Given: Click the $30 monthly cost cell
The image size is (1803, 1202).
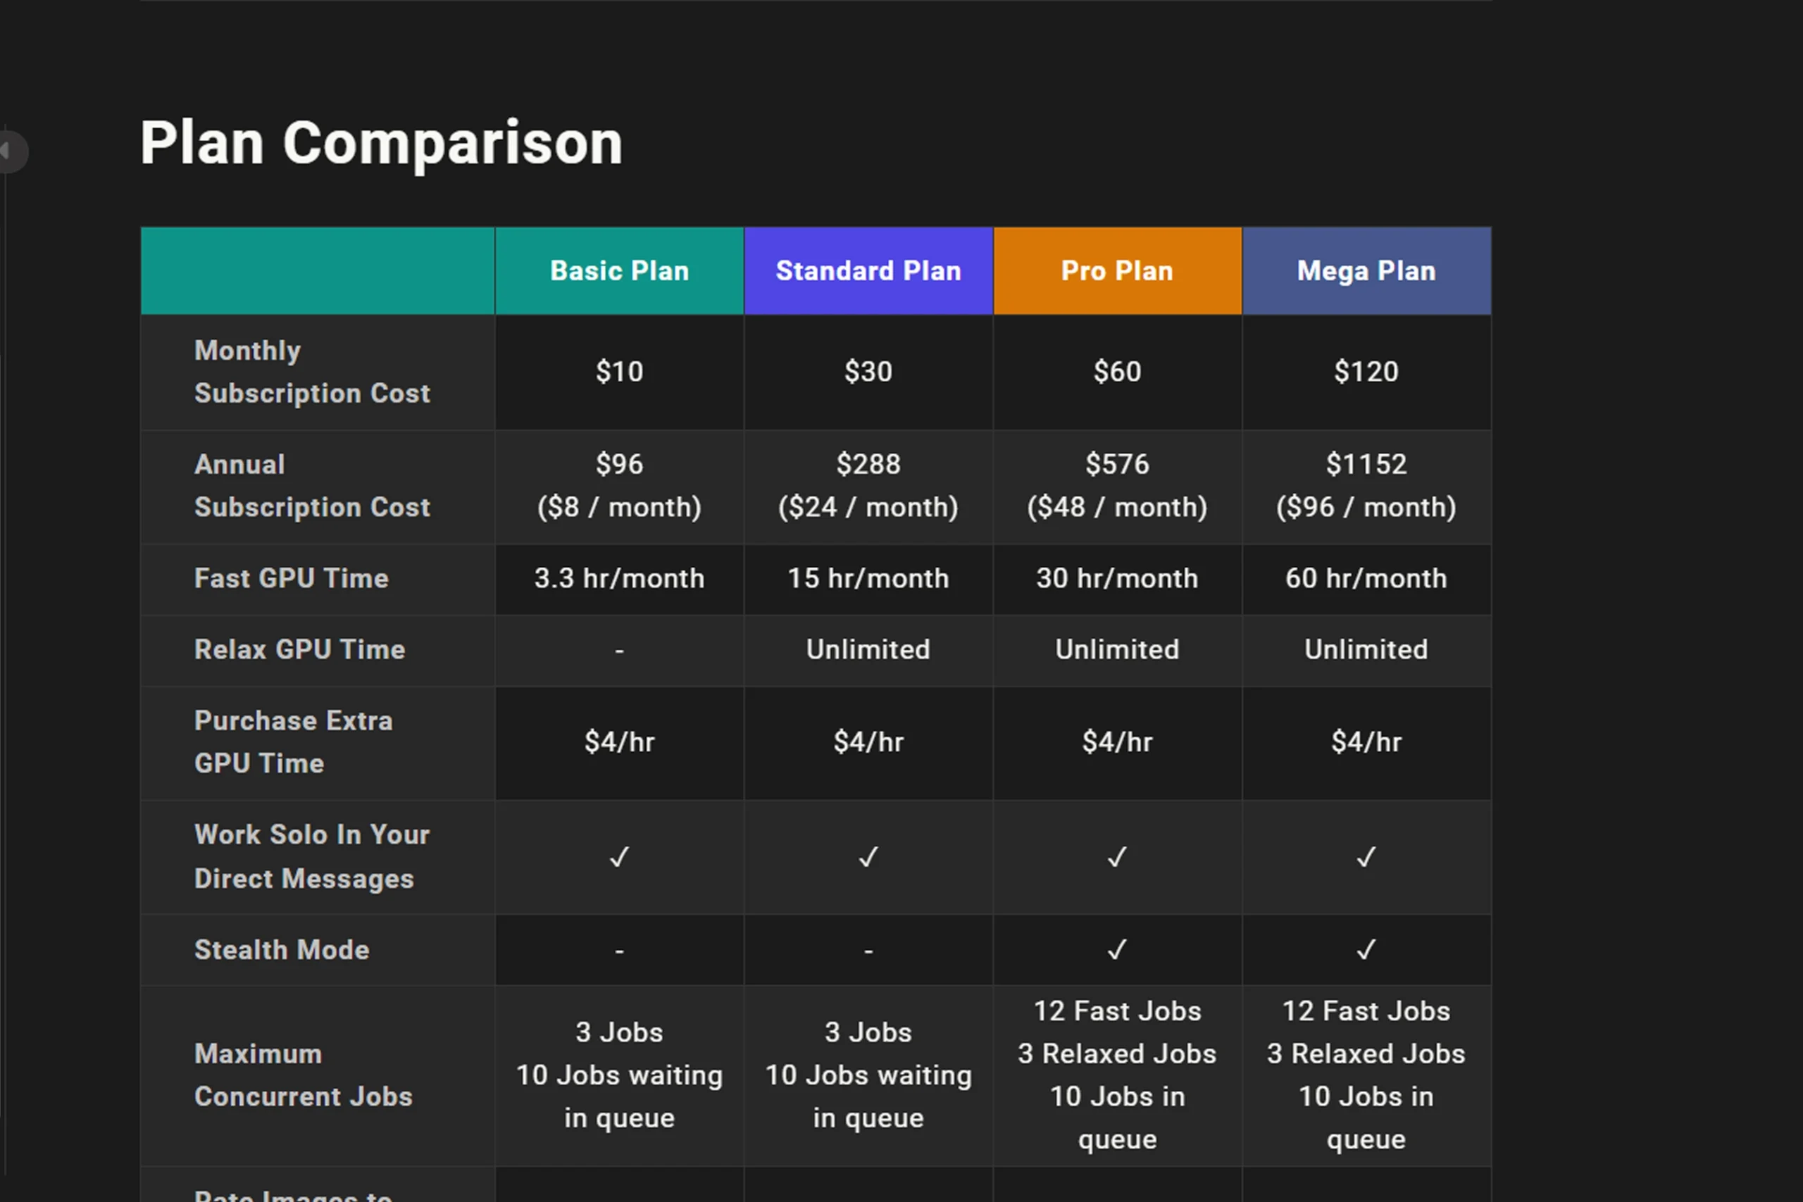Looking at the screenshot, I should (868, 373).
